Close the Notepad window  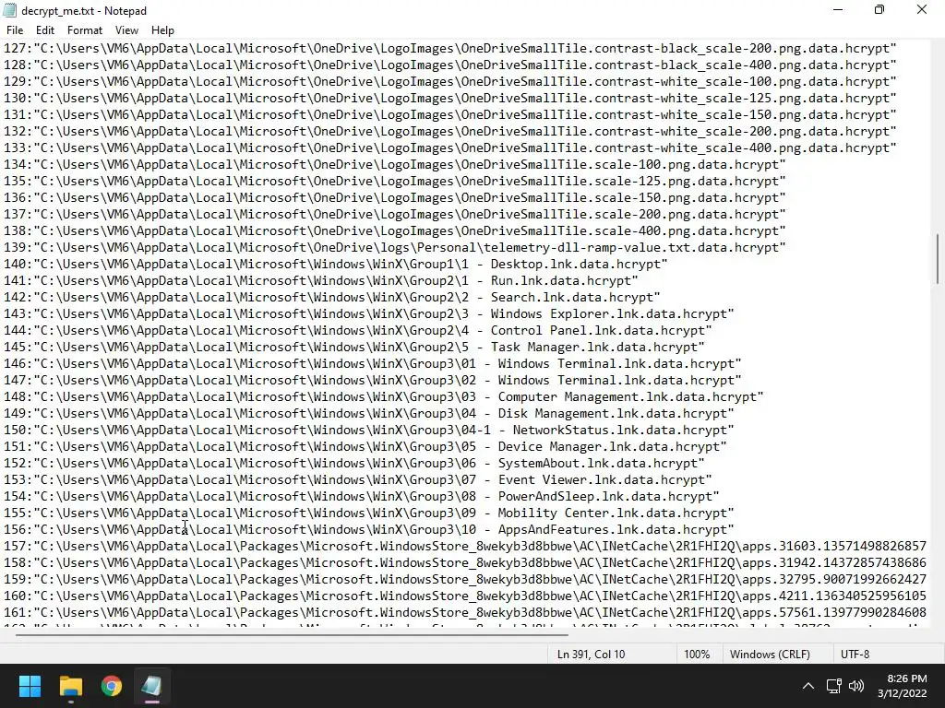point(922,10)
